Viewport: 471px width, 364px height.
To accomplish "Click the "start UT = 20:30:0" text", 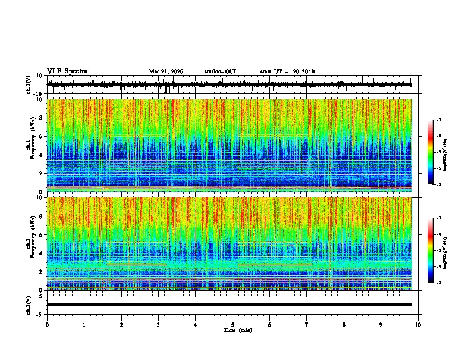I will (x=287, y=71).
